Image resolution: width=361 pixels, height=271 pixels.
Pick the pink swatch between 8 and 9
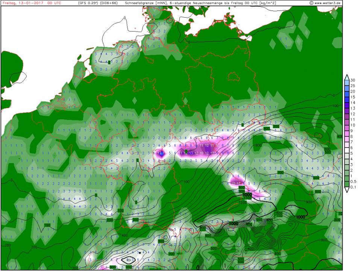coord(347,134)
